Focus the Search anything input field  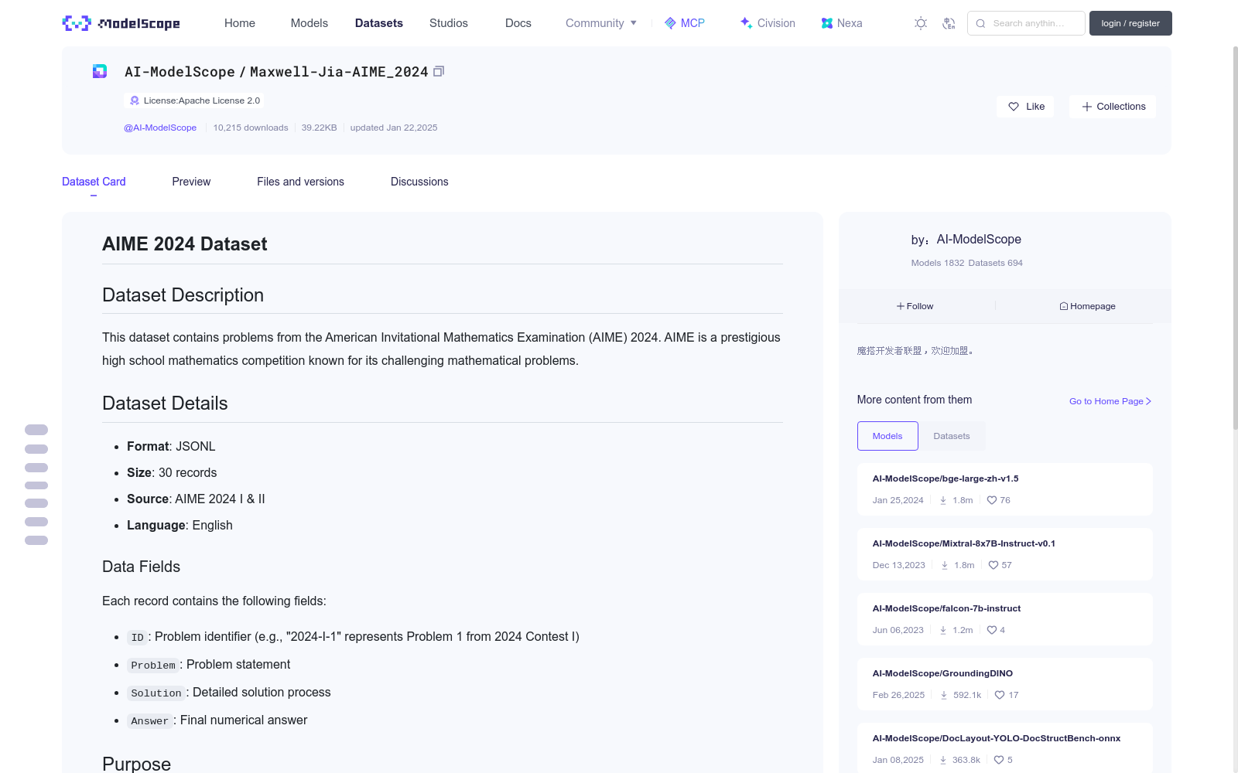1026,23
